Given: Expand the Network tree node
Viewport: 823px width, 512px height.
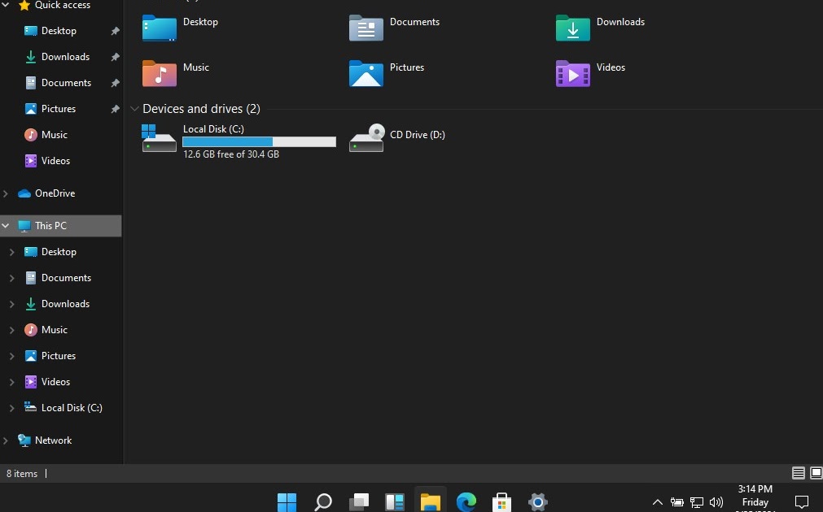Looking at the screenshot, I should pyautogui.click(x=5, y=440).
